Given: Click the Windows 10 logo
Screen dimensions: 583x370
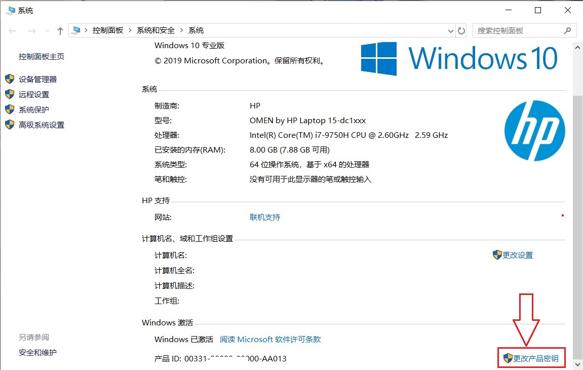Looking at the screenshot, I should pos(459,58).
